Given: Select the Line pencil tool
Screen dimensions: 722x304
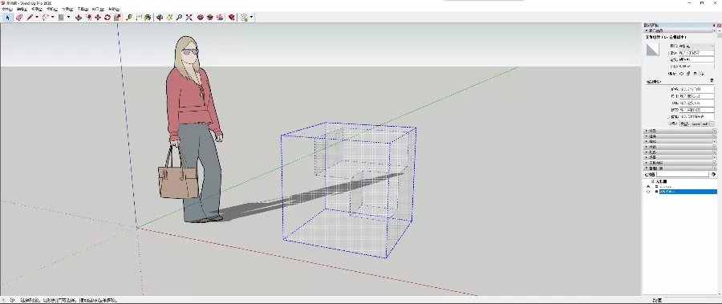Looking at the screenshot, I should tap(30, 18).
